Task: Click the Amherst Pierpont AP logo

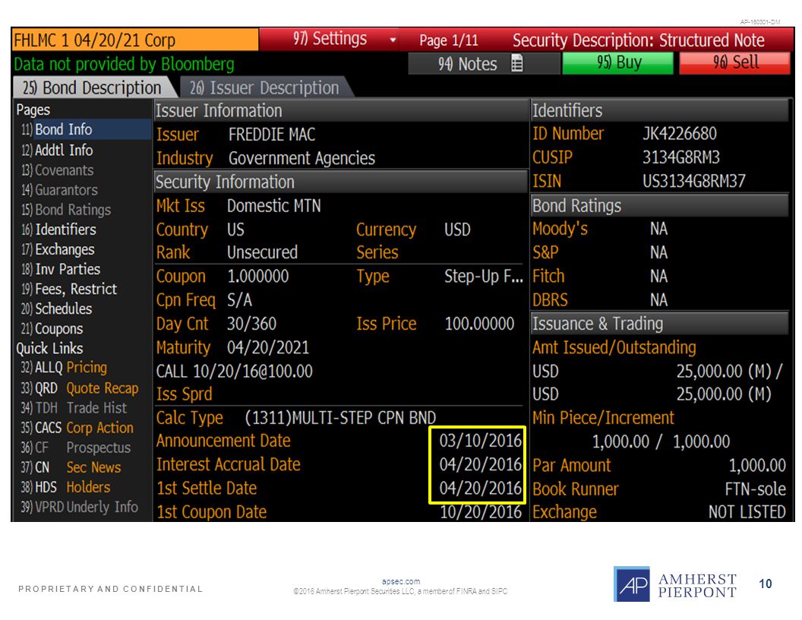Action: tap(632, 584)
